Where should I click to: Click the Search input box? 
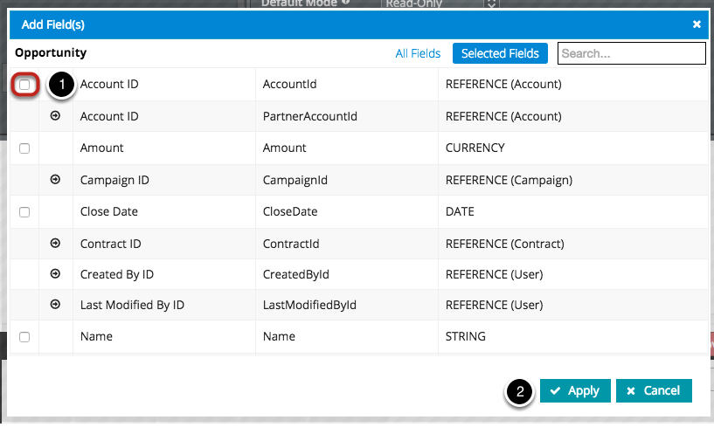(x=631, y=53)
